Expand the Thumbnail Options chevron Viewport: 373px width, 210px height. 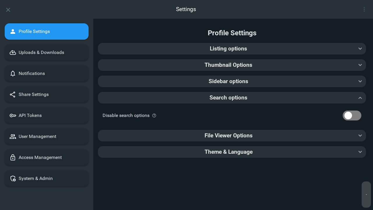click(360, 65)
